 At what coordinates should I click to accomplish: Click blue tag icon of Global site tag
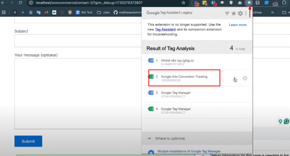pos(151,60)
